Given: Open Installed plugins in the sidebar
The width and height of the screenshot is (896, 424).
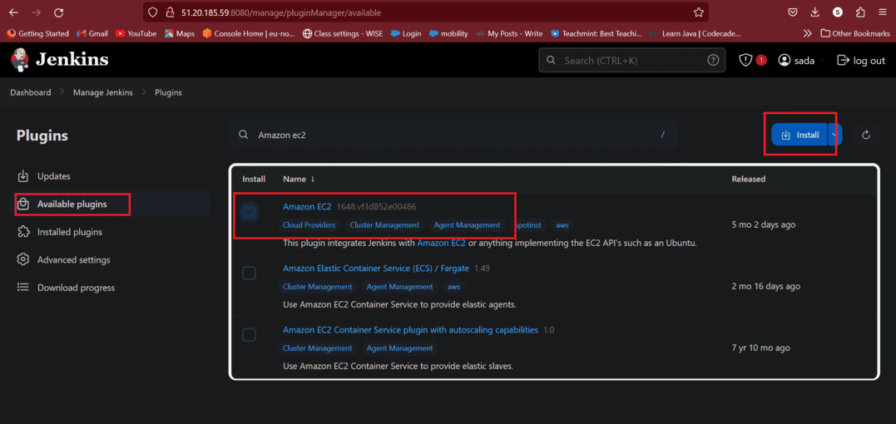Looking at the screenshot, I should click(70, 232).
